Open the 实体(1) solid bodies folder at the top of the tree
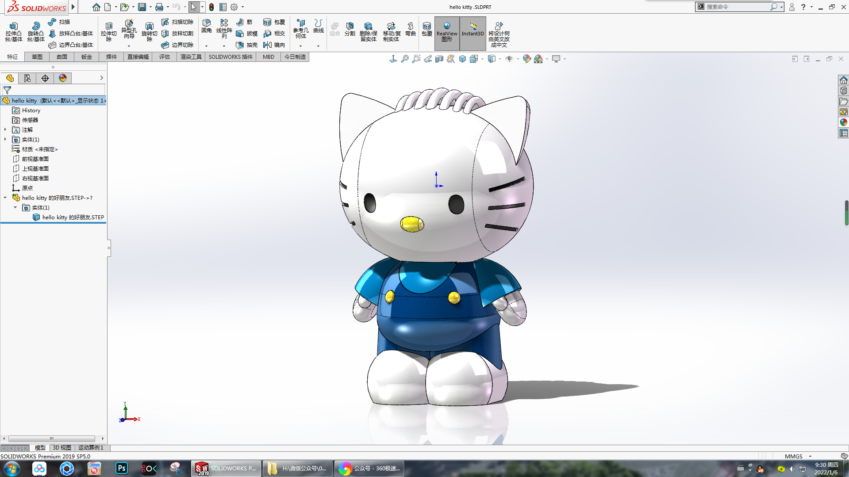Image resolution: width=849 pixels, height=477 pixels. click(31, 140)
